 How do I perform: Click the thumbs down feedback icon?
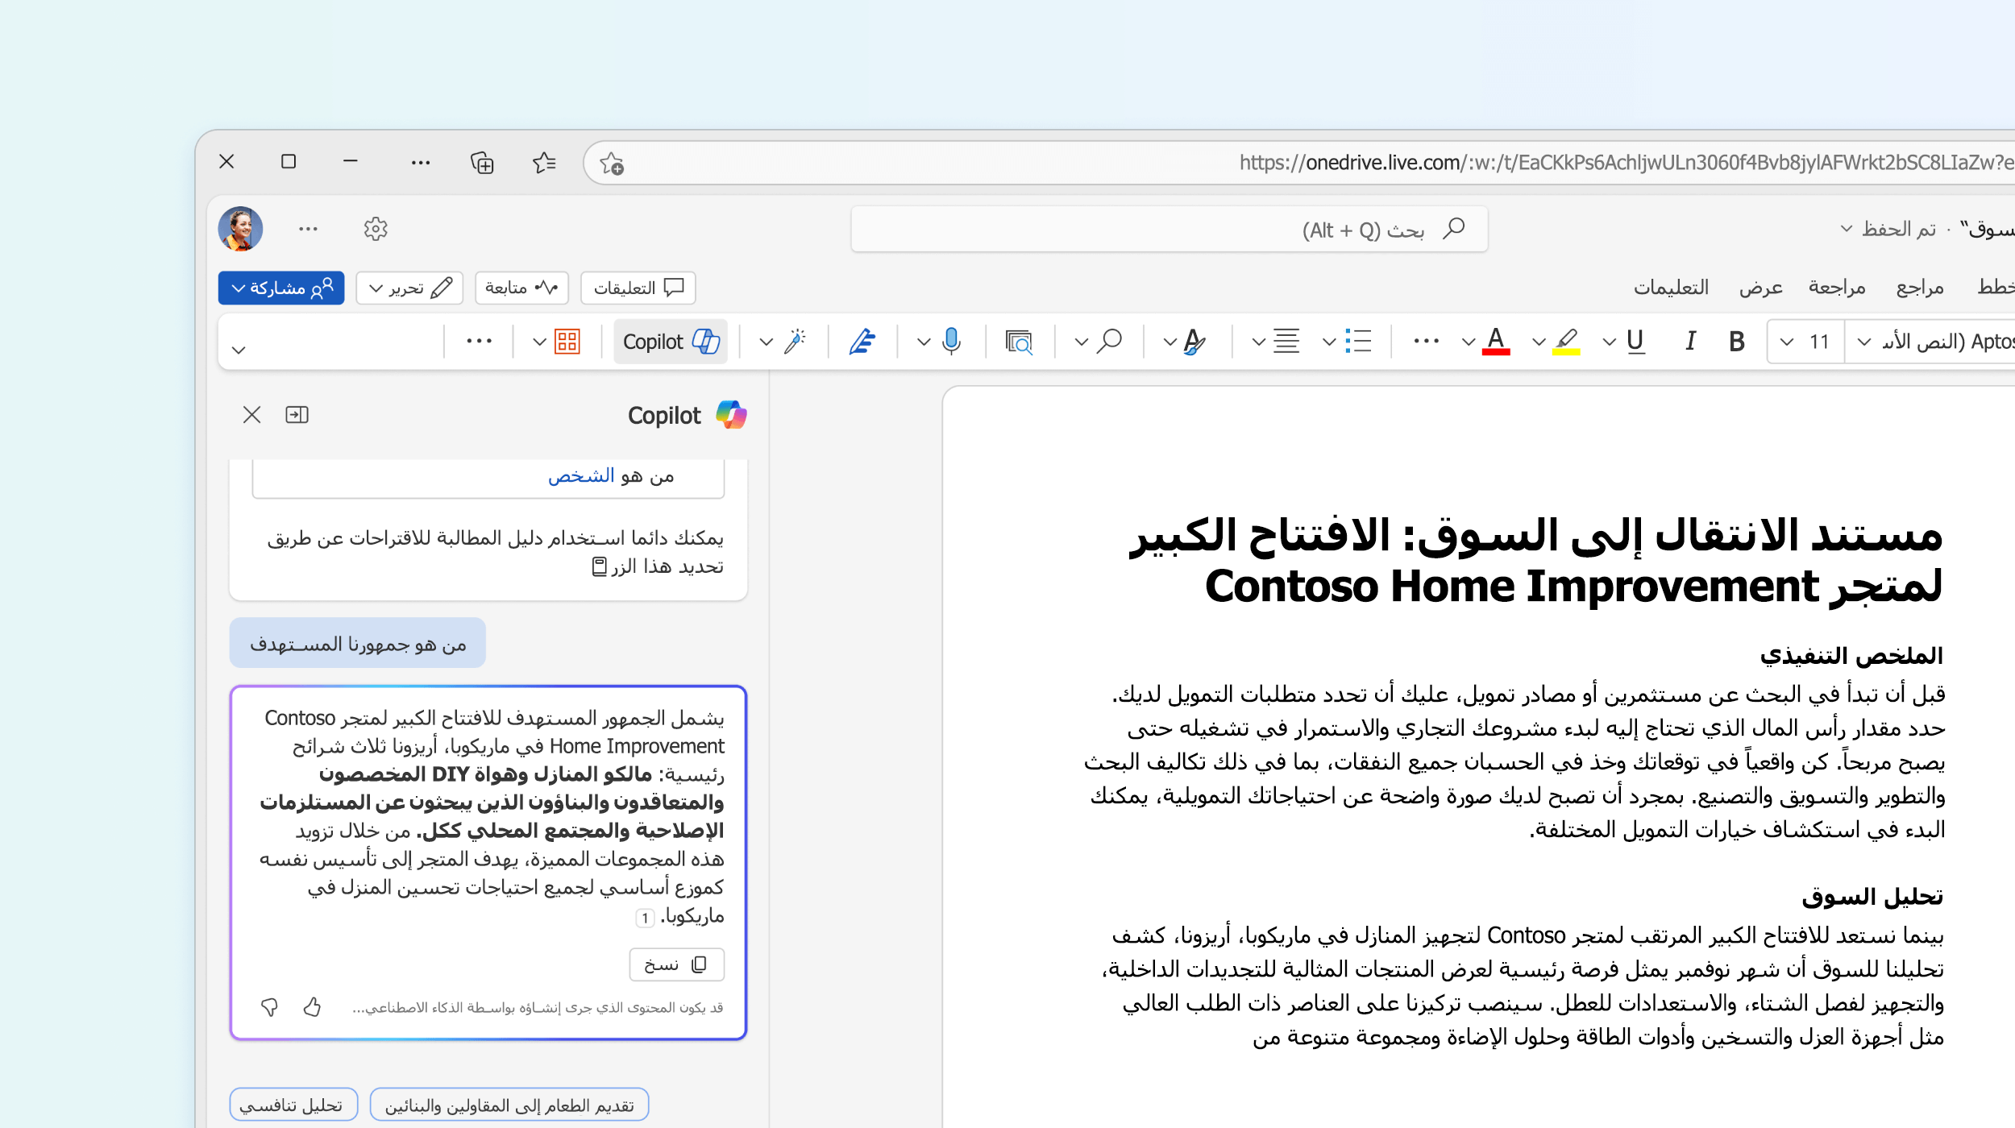point(269,1006)
